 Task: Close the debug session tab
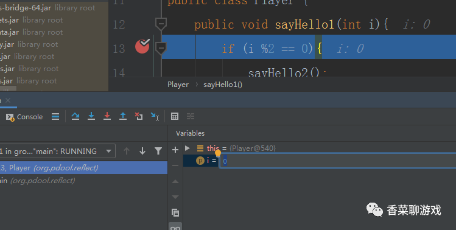point(8,100)
